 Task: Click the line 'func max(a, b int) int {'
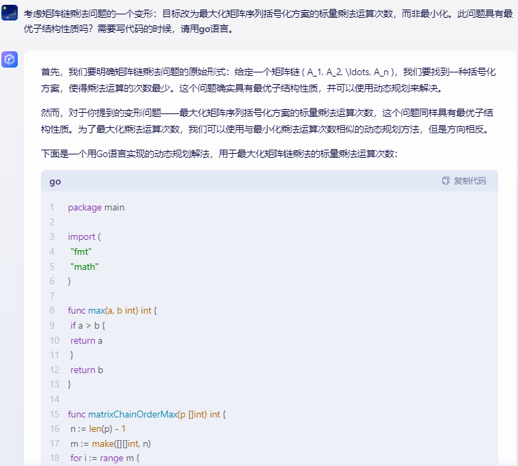[112, 310]
